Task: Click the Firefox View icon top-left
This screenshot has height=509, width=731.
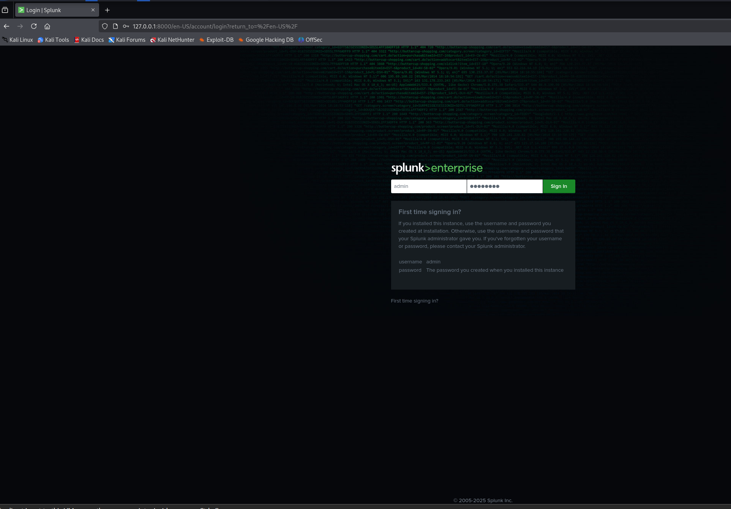Action: [5, 10]
